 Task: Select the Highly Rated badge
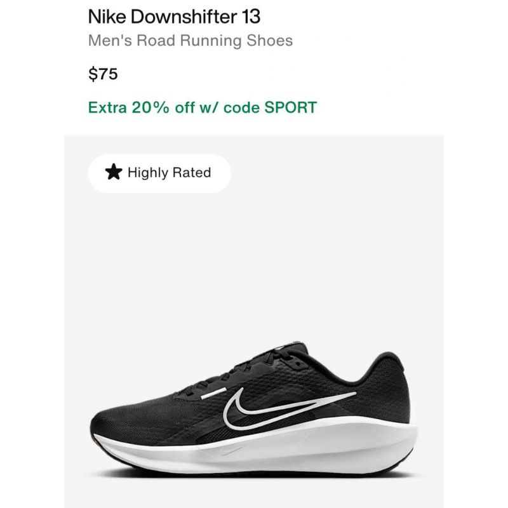coord(159,173)
